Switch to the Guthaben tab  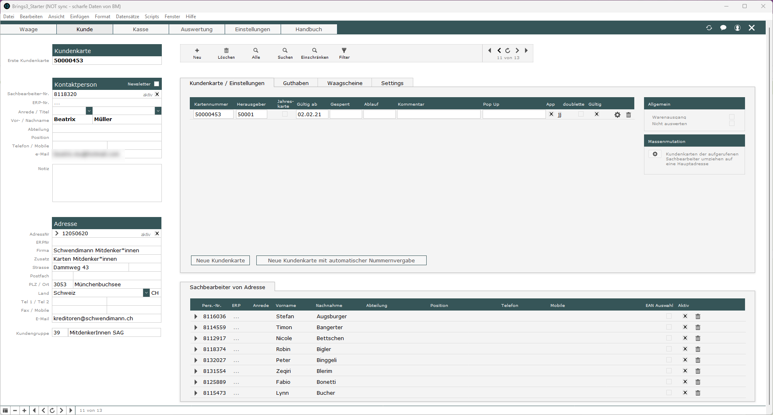point(296,83)
